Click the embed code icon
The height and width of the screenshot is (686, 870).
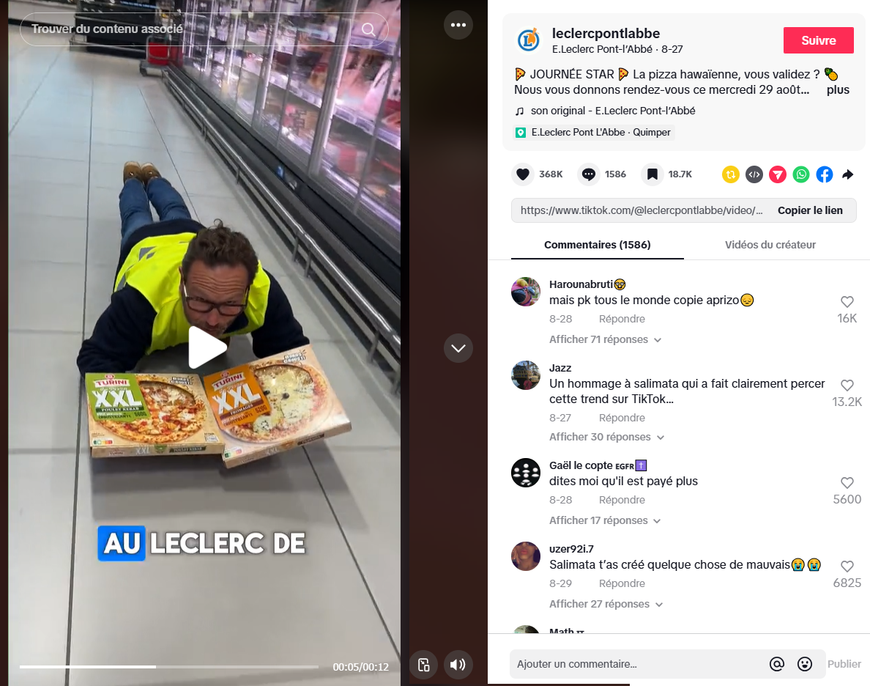click(754, 174)
